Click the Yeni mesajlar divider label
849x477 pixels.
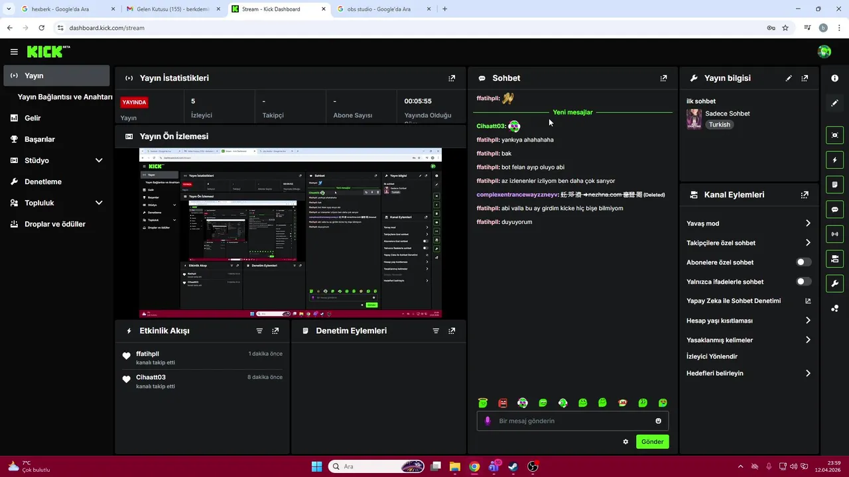pos(573,113)
